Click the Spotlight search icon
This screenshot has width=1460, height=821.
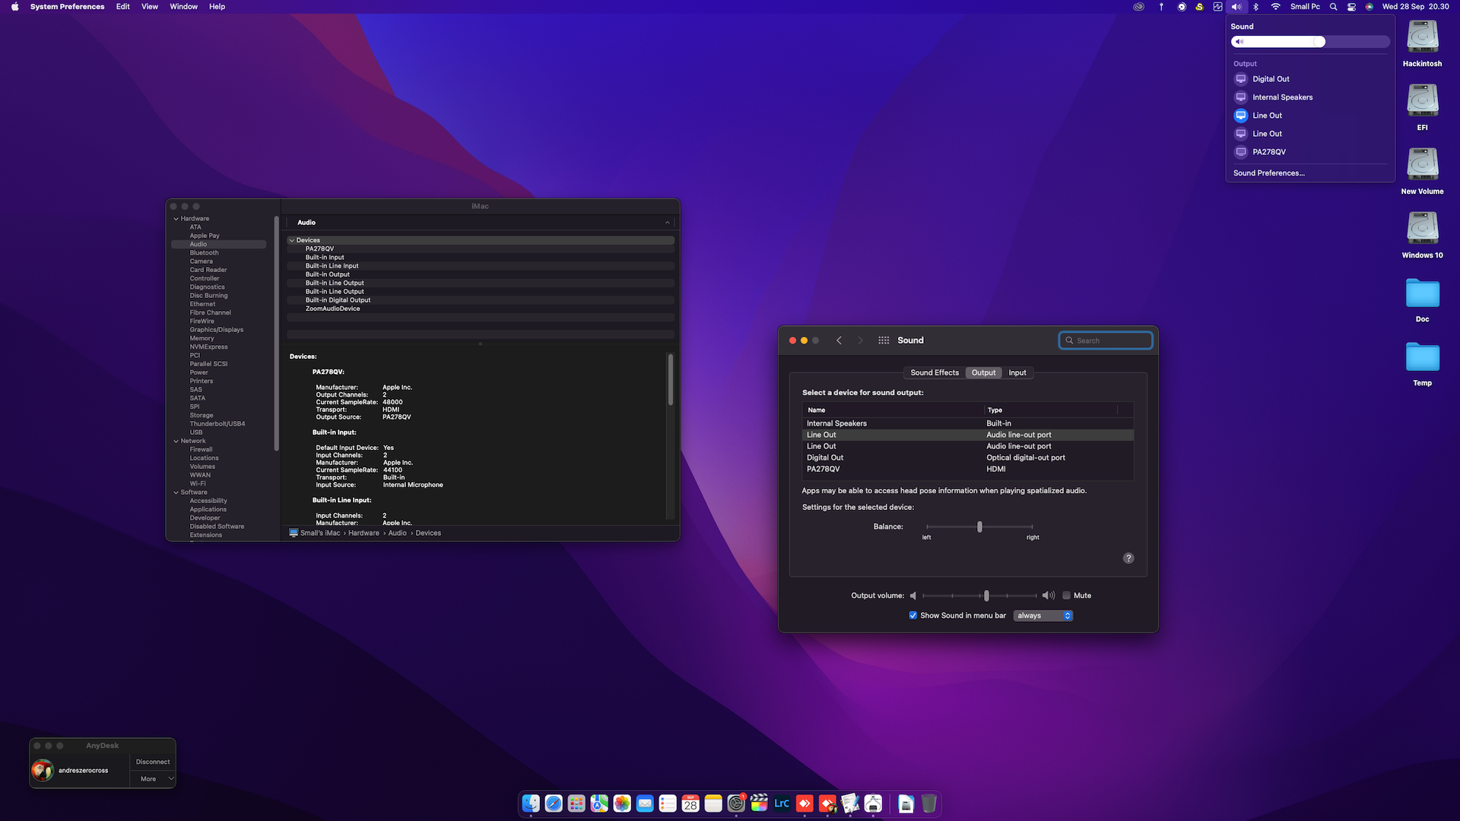pyautogui.click(x=1333, y=7)
